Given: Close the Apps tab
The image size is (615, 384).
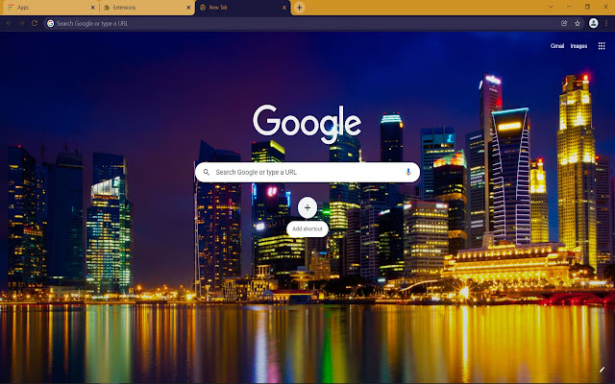Looking at the screenshot, I should [x=93, y=8].
